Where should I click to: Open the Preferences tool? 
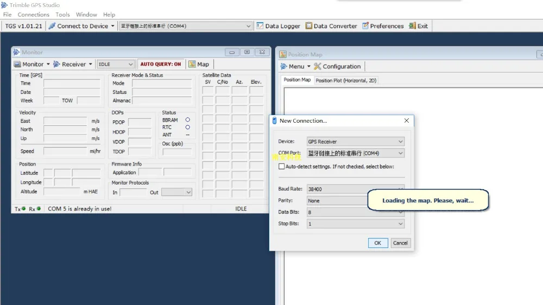coord(383,26)
